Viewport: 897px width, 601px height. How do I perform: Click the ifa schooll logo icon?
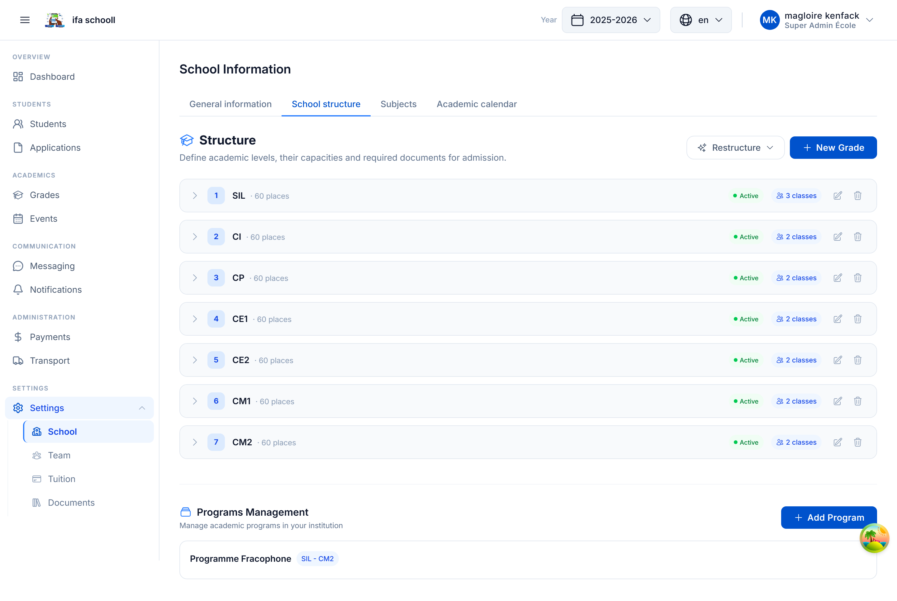(55, 20)
